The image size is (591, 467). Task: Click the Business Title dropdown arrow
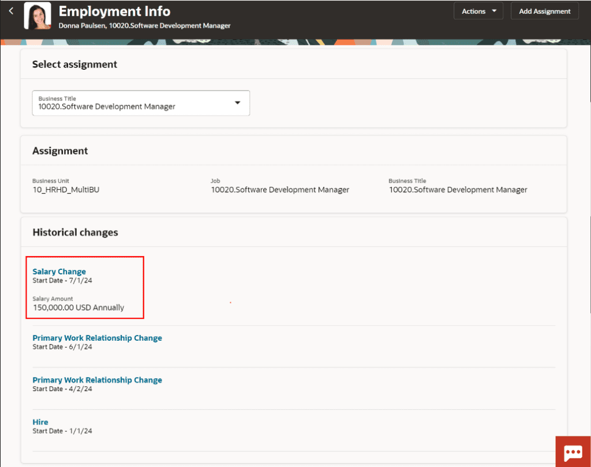point(237,103)
